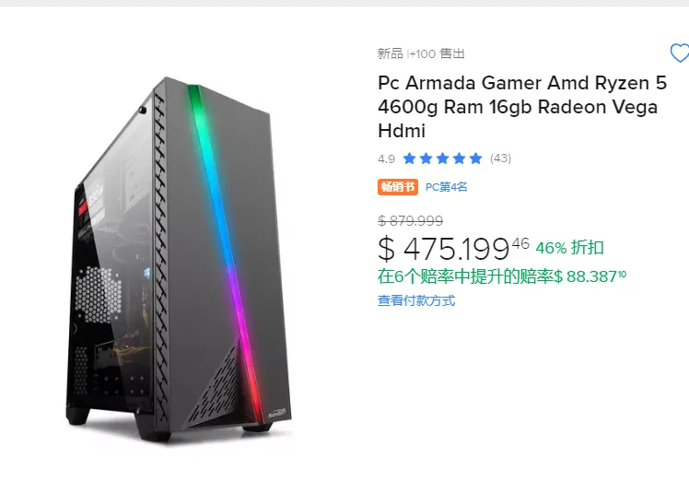Screen dimensions: 689x493
Task: Click the Pc Armada Gamer product title
Action: pyautogui.click(x=522, y=107)
